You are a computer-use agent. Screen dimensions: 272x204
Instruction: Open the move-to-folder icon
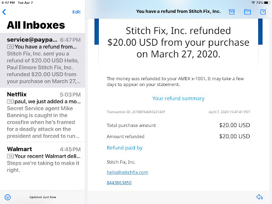pos(248,12)
